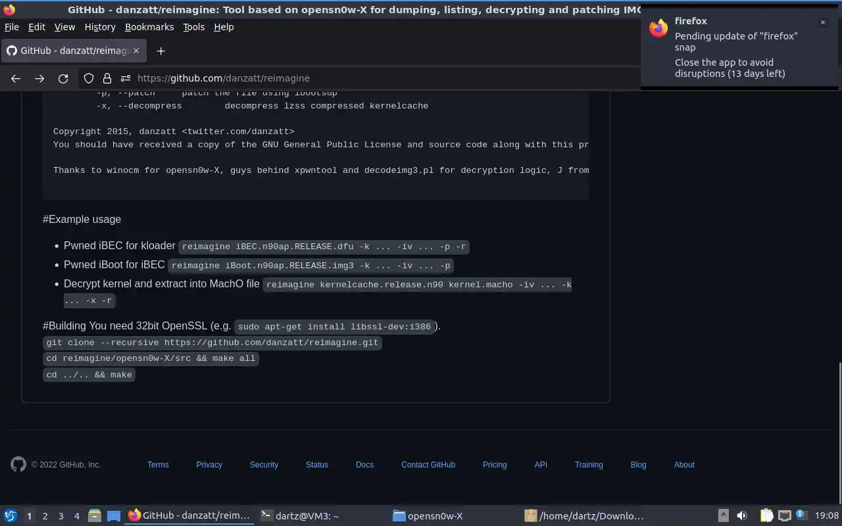Click the removable media eject tray icon
Image resolution: width=842 pixels, height=526 pixels.
point(723,516)
